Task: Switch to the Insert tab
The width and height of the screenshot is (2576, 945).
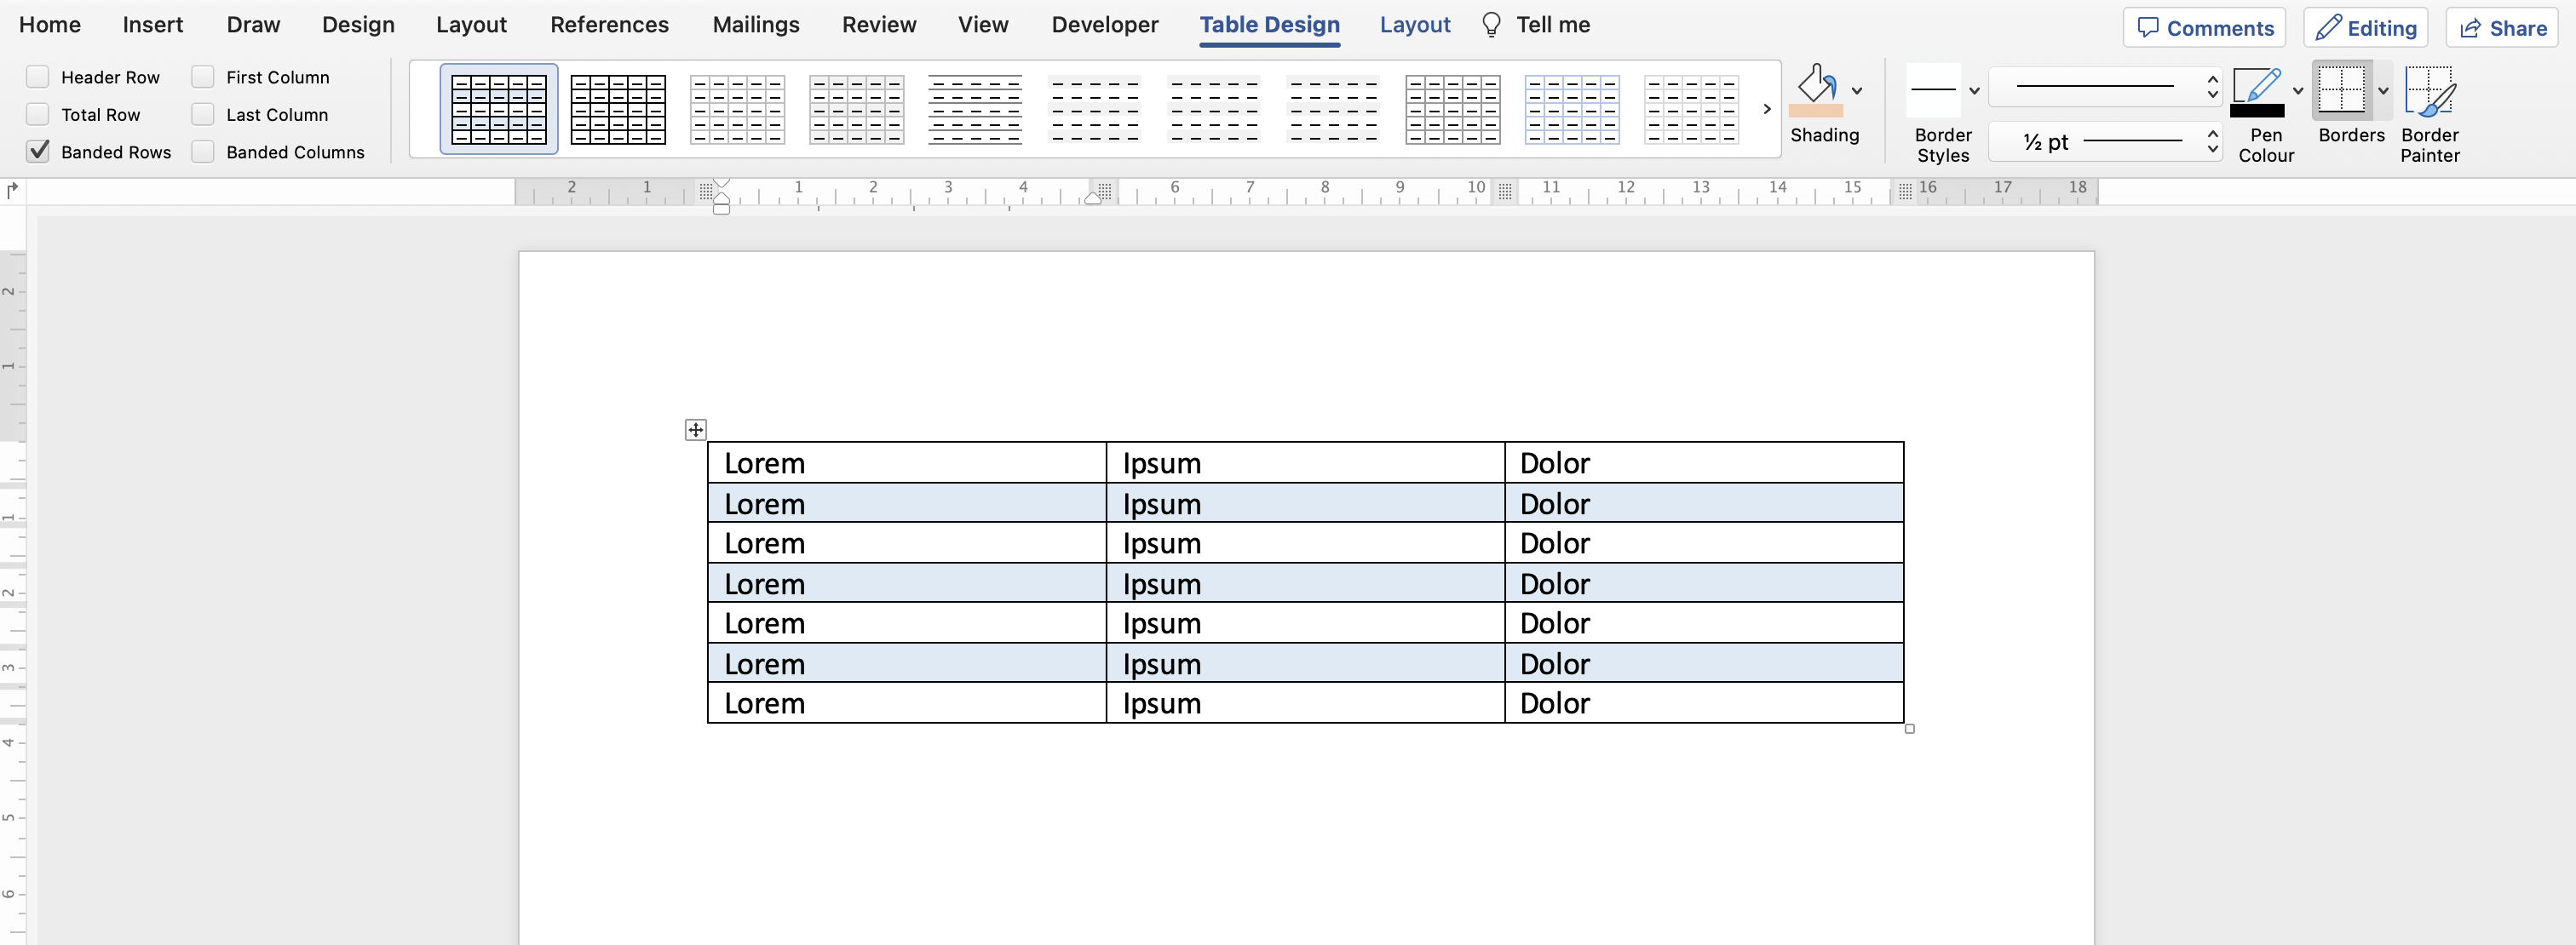Action: [x=153, y=25]
